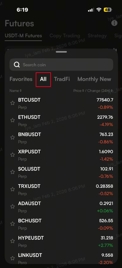Click the search magnifier icon
Image resolution: width=122 pixels, height=268 pixels.
click(17, 65)
